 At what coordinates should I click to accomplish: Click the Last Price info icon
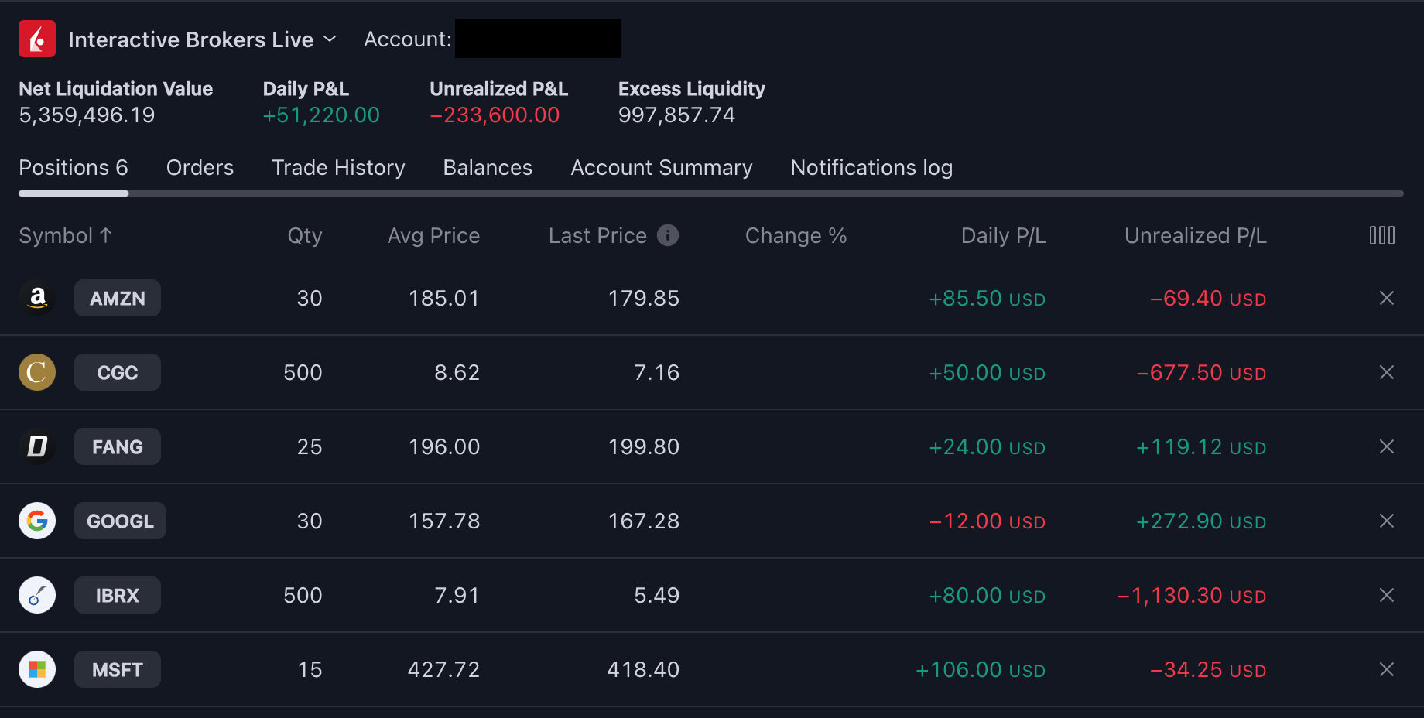667,235
